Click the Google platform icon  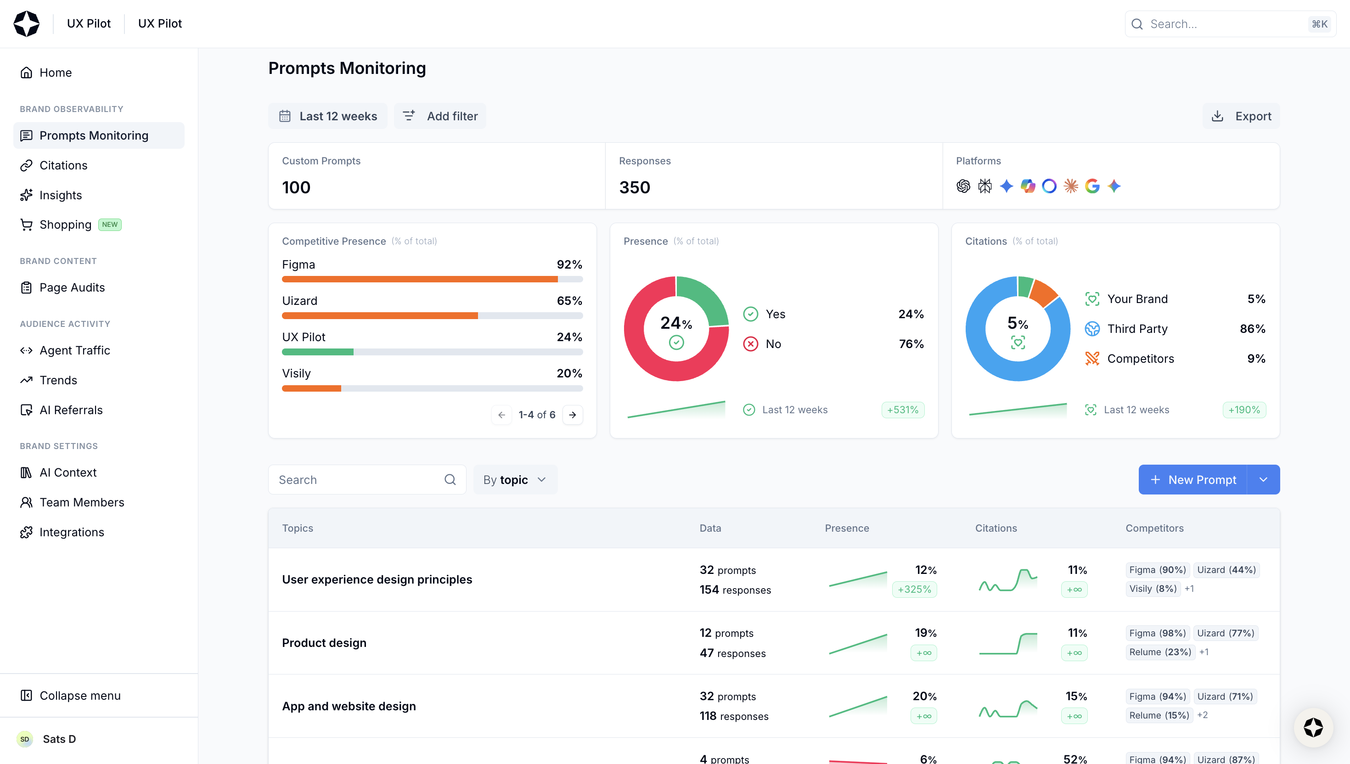1092,186
